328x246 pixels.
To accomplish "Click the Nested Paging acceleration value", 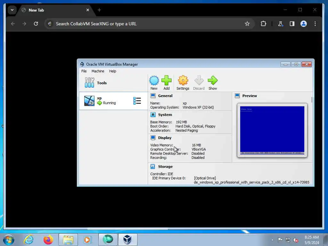I will [x=187, y=130].
